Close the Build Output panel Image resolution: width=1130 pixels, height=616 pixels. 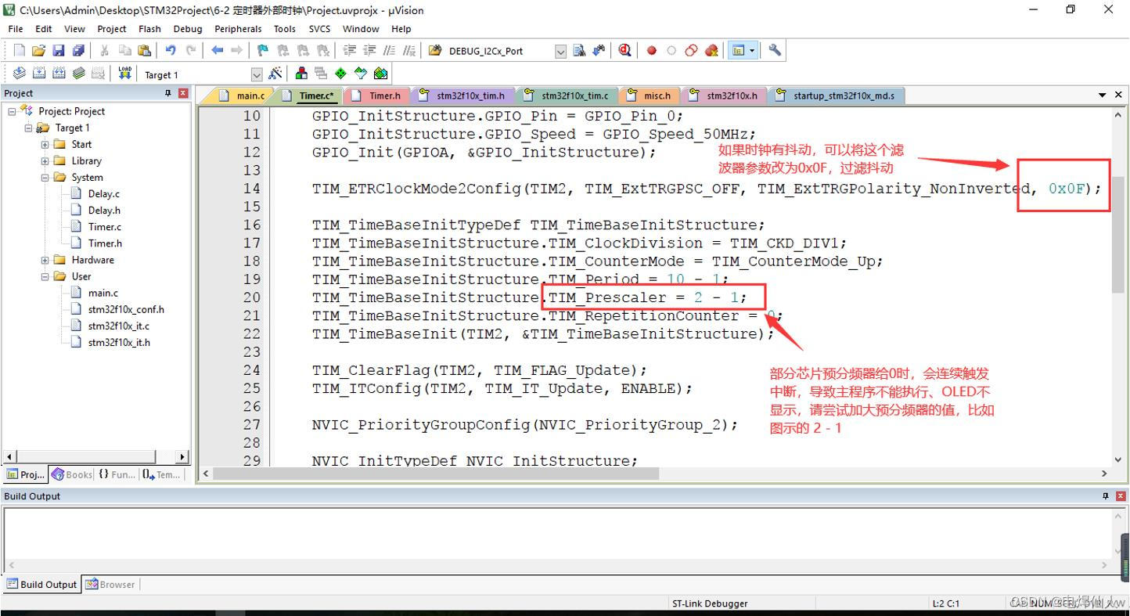(x=1121, y=496)
